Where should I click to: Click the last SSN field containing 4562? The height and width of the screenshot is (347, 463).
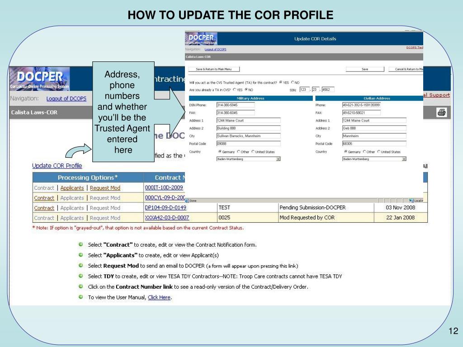point(328,89)
